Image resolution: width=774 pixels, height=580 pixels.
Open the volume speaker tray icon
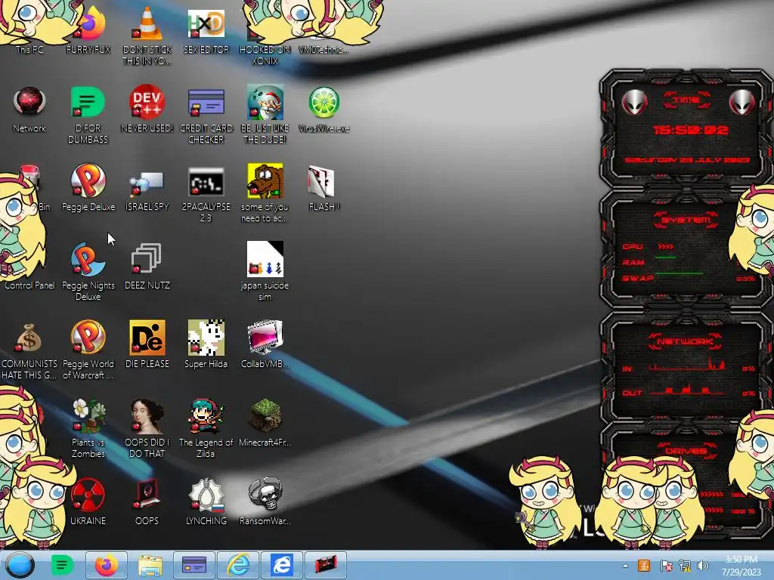pos(703,566)
